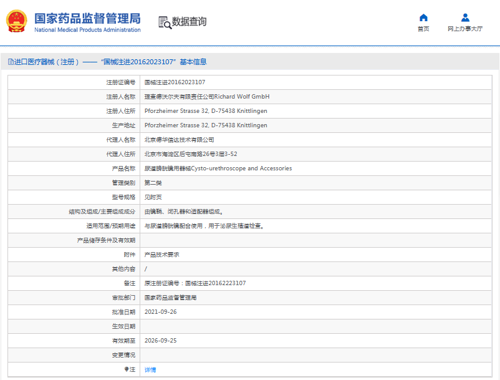This screenshot has width=500, height=380.
Task: Click the 国械注进20162023107 title text
Action: tap(140, 61)
